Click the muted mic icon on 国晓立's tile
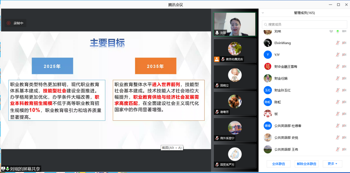This screenshot has height=173, width=350. tap(217, 86)
